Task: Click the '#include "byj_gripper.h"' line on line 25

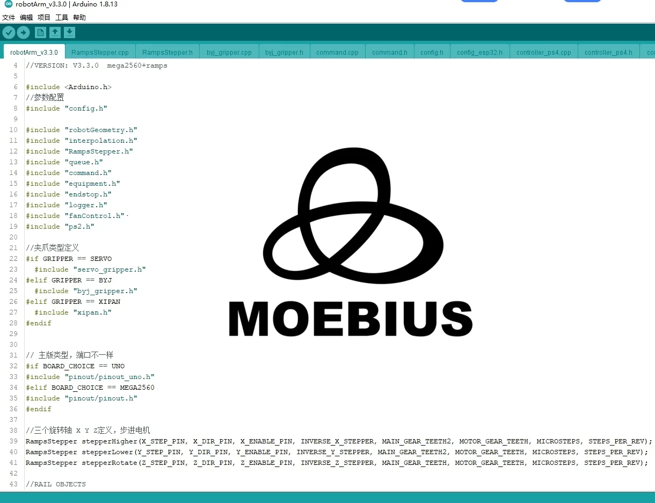Action: [86, 291]
